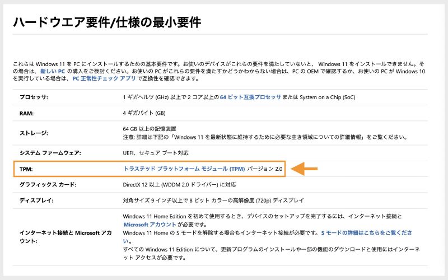This screenshot has width=448, height=280.
Task: Click the ハードウエア要件/仕様の最小要件 heading
Action: 107,22
